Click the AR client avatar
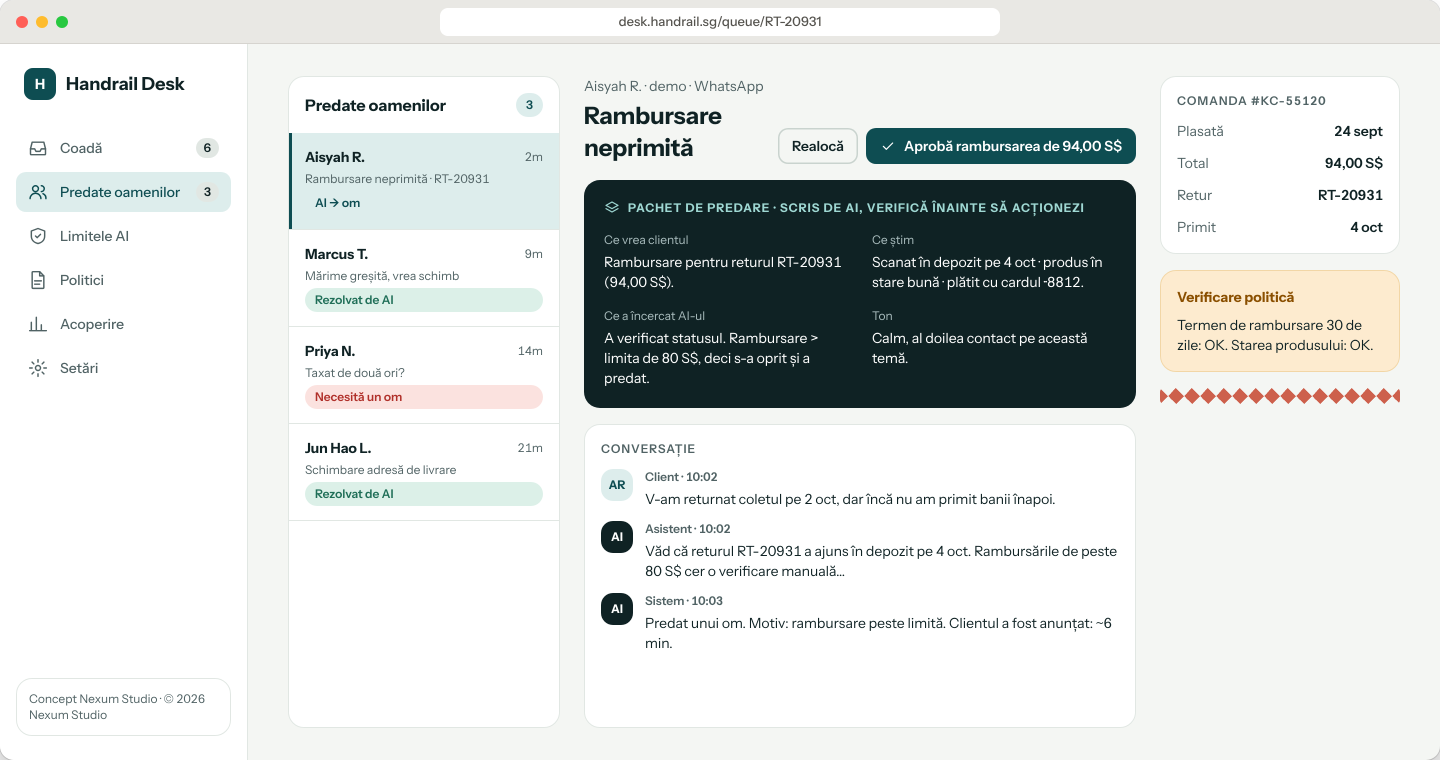 pyautogui.click(x=616, y=485)
